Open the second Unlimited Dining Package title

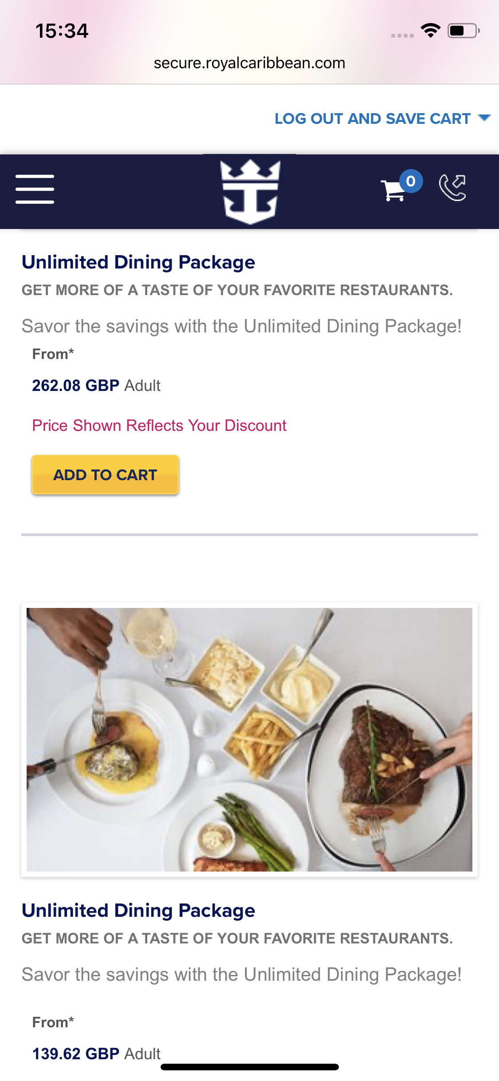[x=138, y=911]
